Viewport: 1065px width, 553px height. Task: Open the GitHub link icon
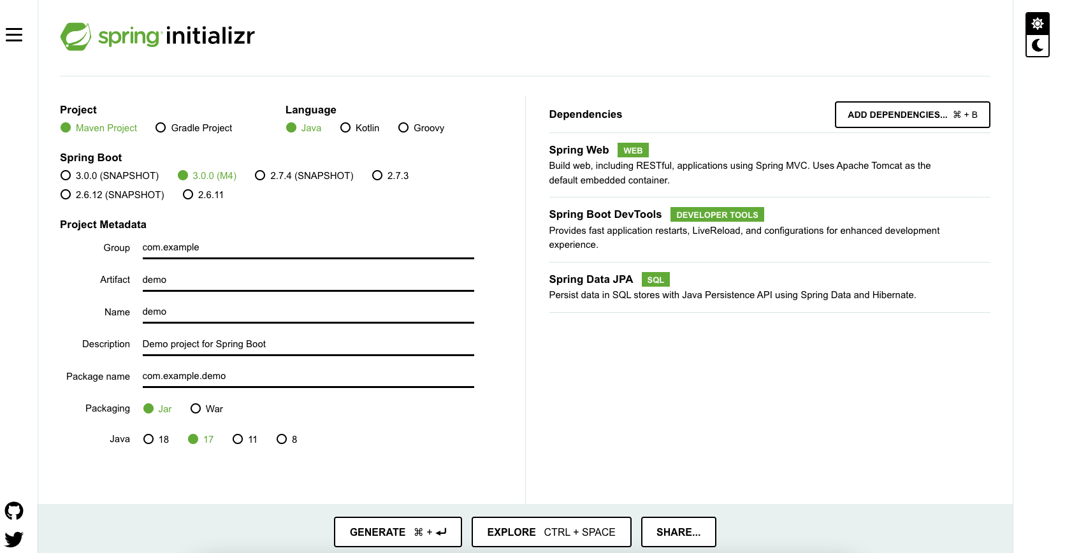click(x=14, y=511)
